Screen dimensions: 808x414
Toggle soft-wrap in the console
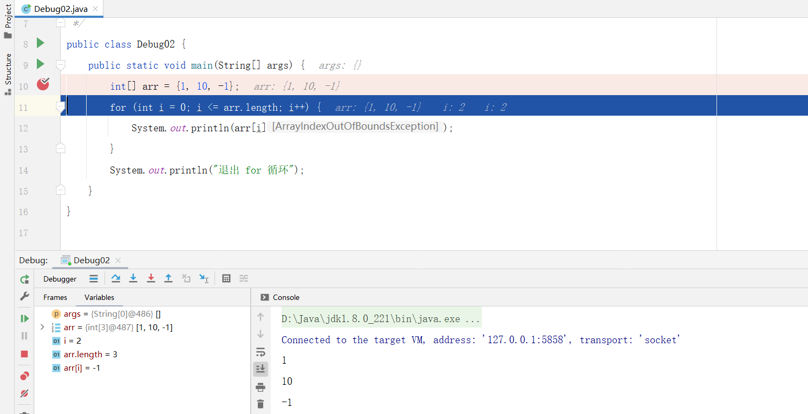[x=260, y=352]
